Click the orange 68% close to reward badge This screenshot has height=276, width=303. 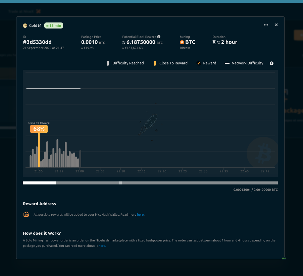click(x=39, y=129)
